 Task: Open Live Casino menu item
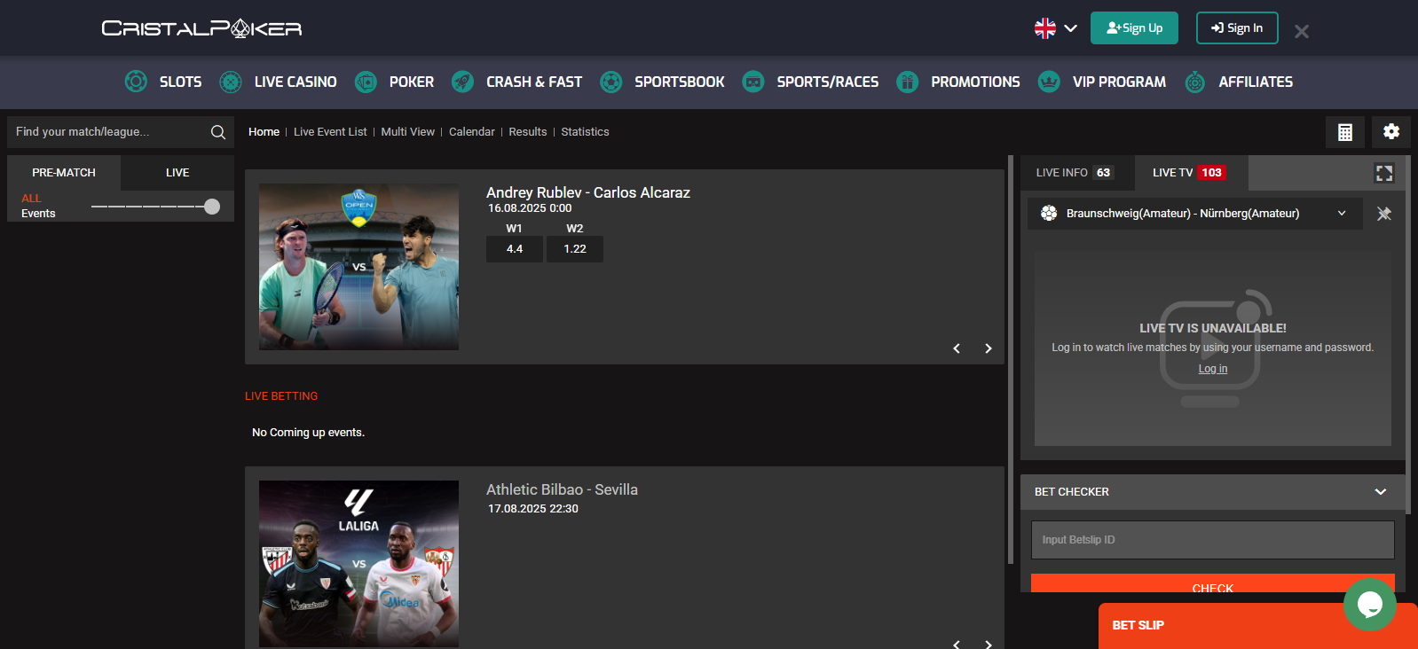tap(295, 82)
